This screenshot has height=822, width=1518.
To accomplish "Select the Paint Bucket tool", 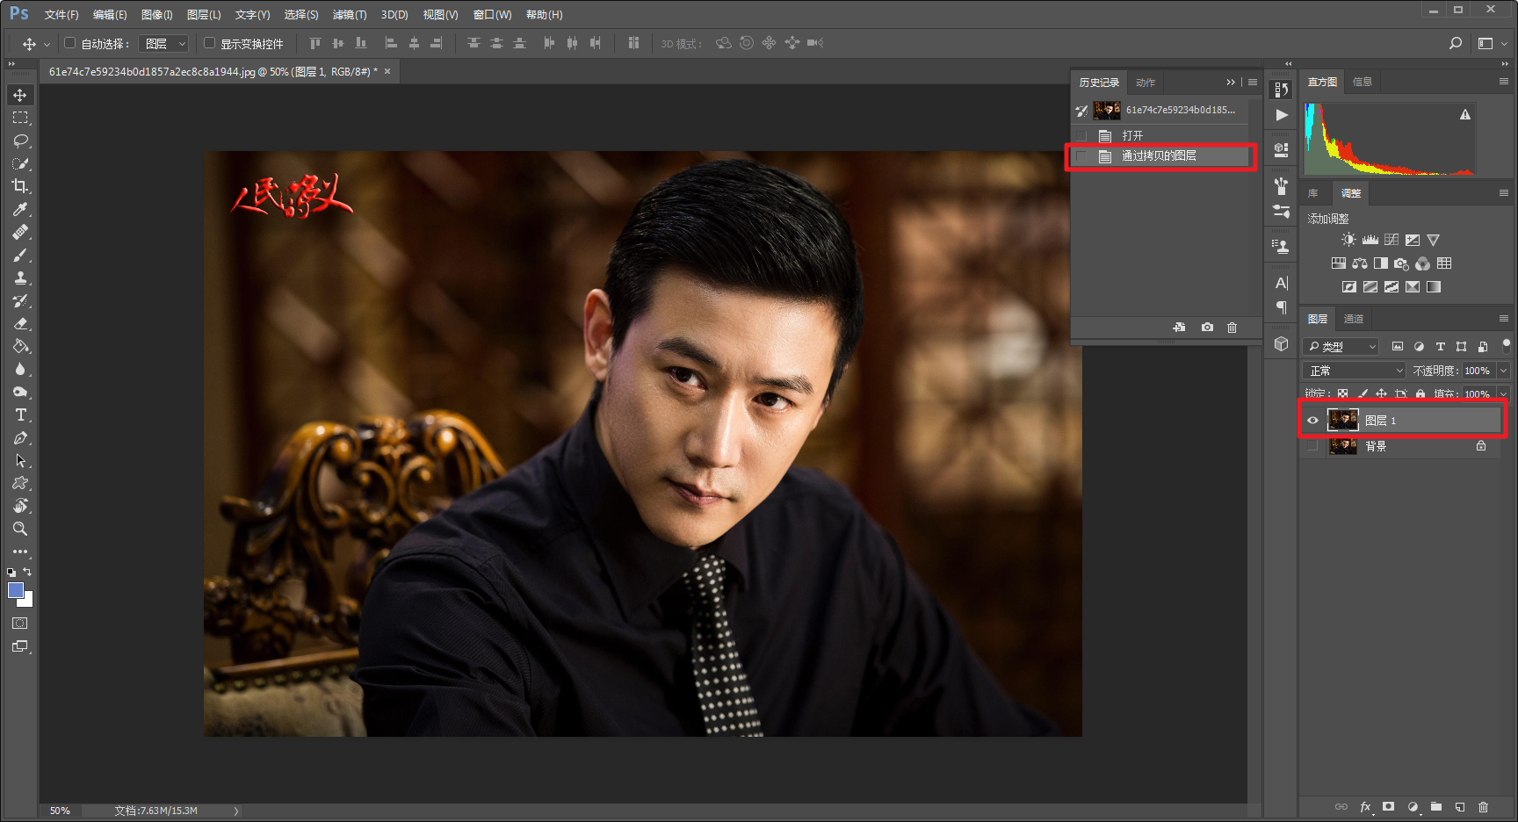I will (20, 346).
